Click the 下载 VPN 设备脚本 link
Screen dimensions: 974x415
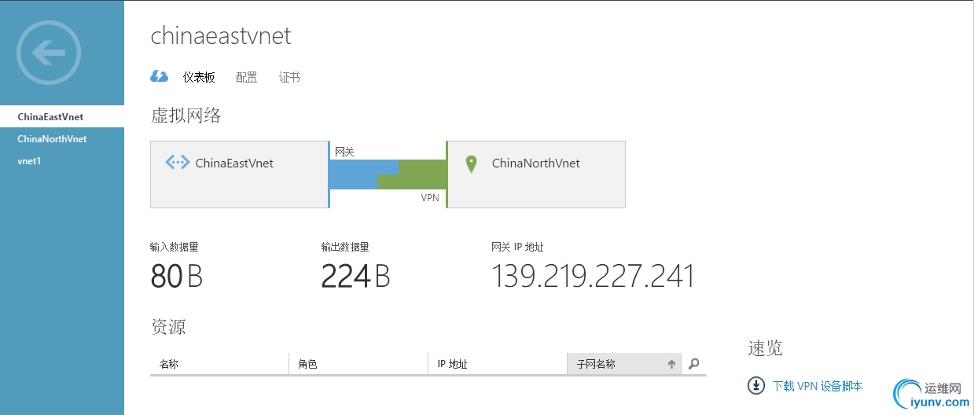(818, 386)
